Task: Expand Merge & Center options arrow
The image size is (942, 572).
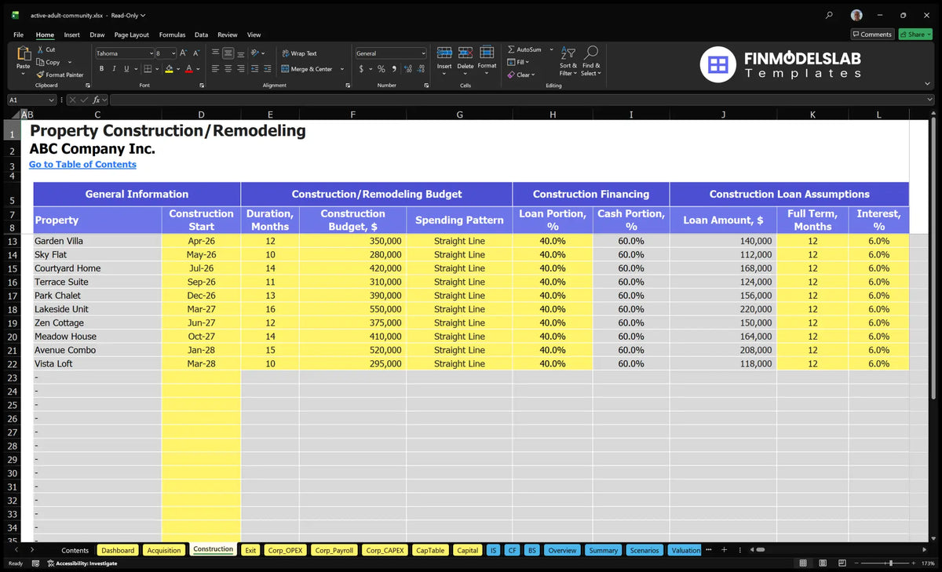Action: (x=342, y=69)
